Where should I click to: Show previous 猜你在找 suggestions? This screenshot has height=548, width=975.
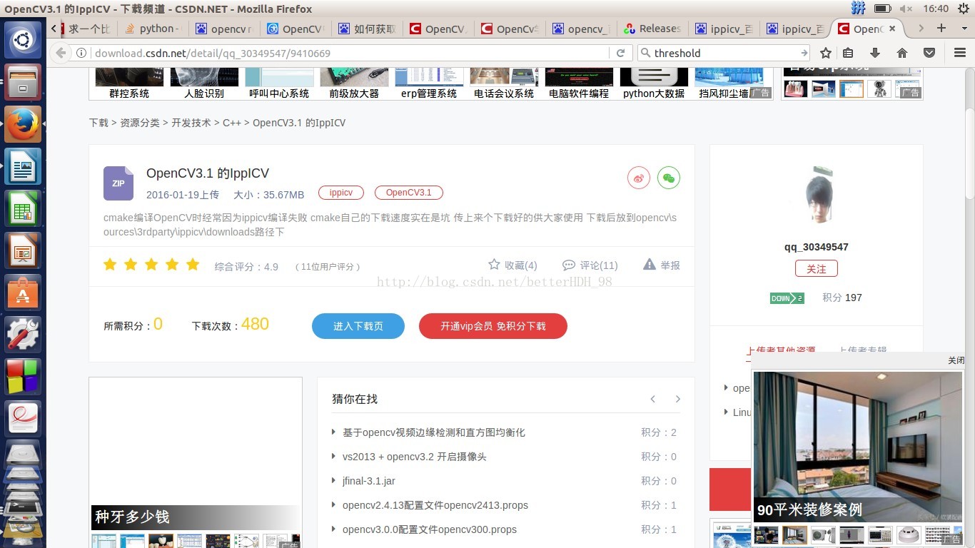tap(652, 399)
